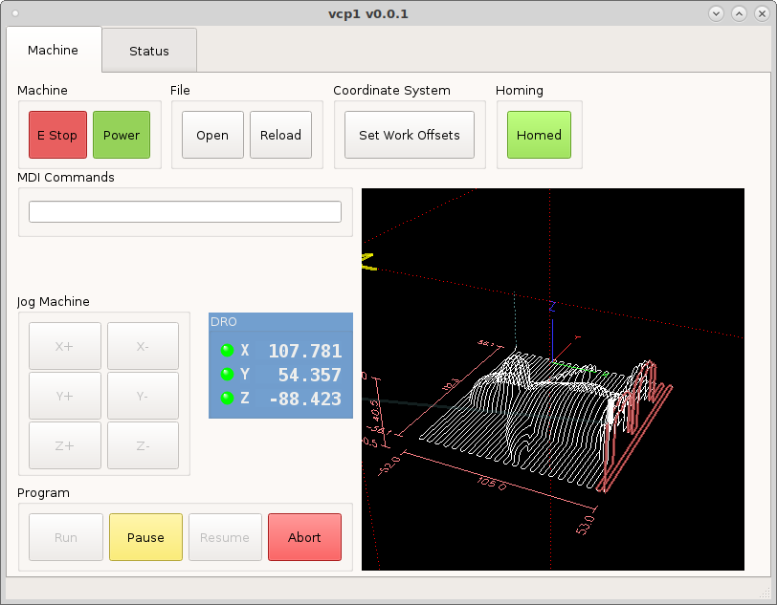Click the green X axis LED
777x605 pixels.
click(x=227, y=351)
